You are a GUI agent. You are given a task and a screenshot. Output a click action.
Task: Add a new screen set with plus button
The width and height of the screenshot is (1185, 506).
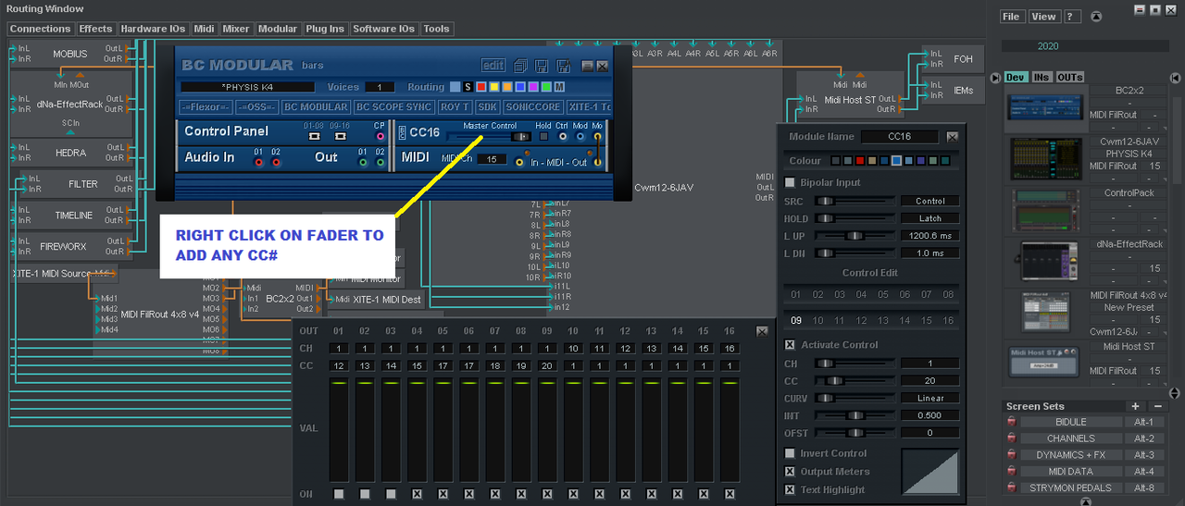(1136, 406)
